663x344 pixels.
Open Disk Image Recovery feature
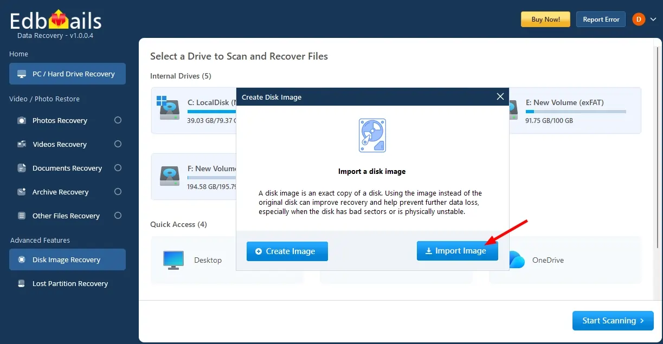(x=67, y=259)
